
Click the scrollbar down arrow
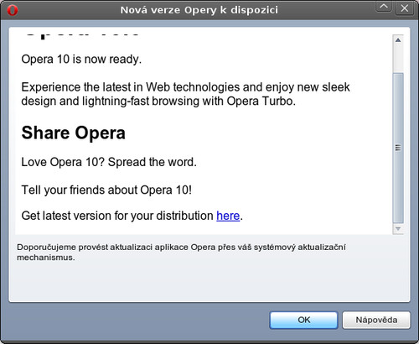coord(398,229)
